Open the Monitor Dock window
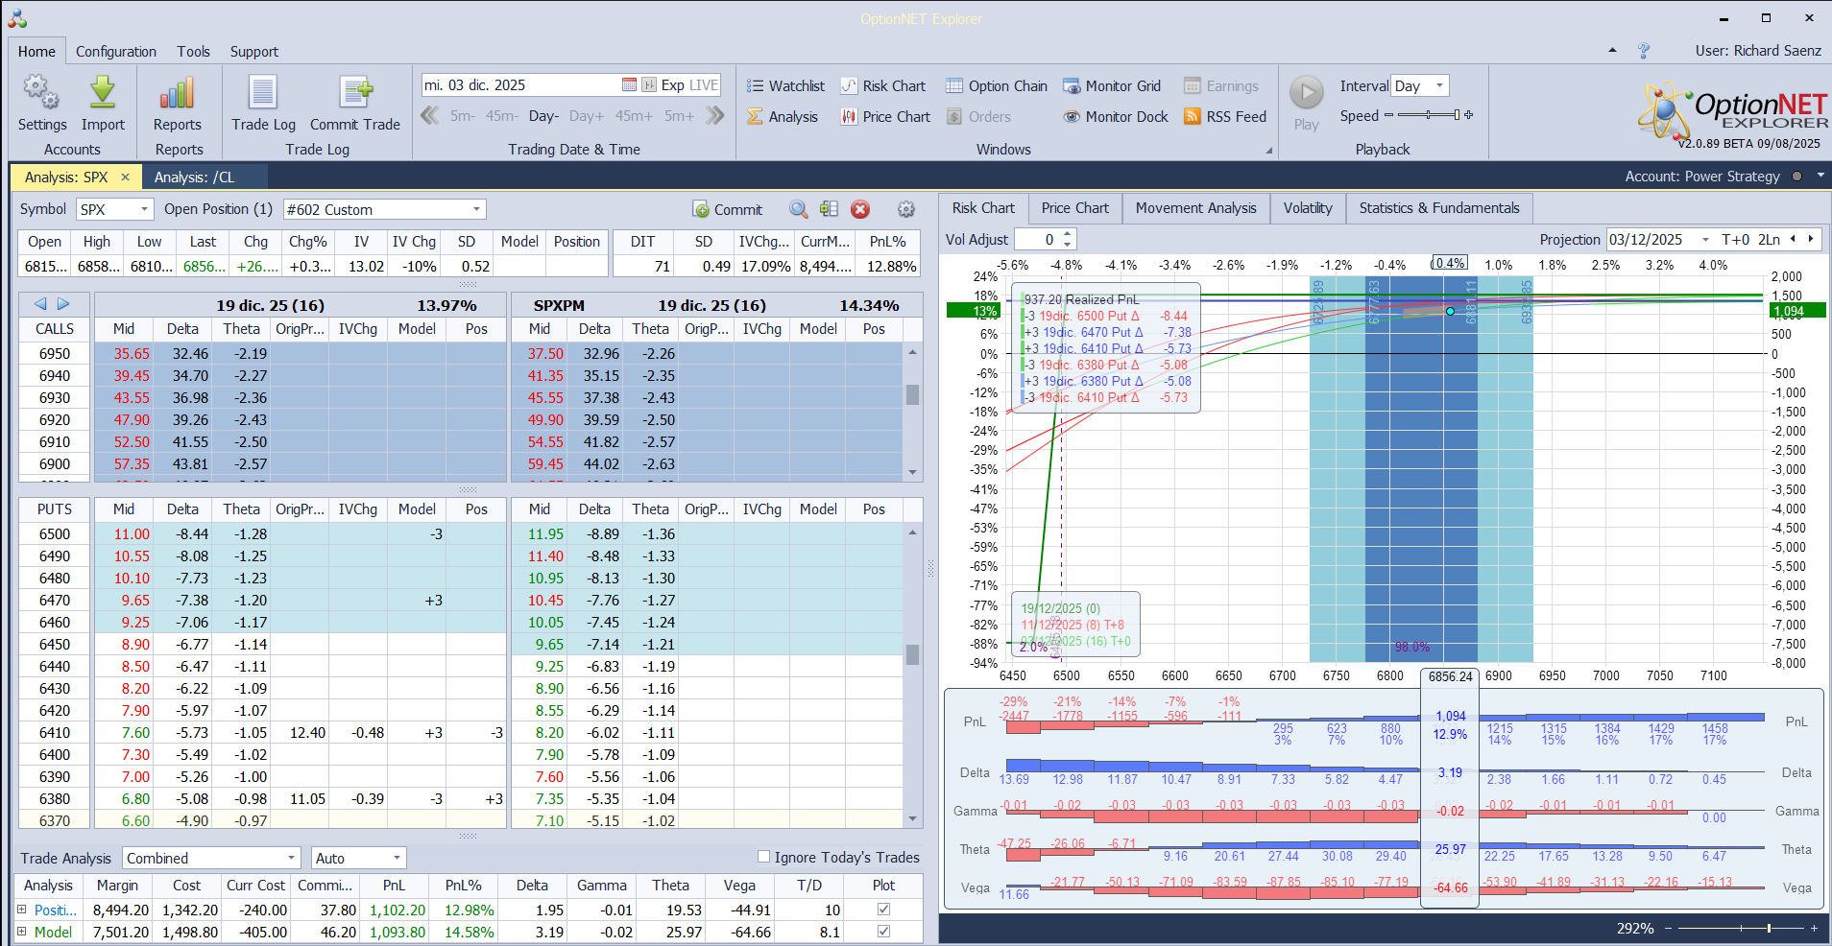Image resolution: width=1832 pixels, height=946 pixels. (1116, 117)
